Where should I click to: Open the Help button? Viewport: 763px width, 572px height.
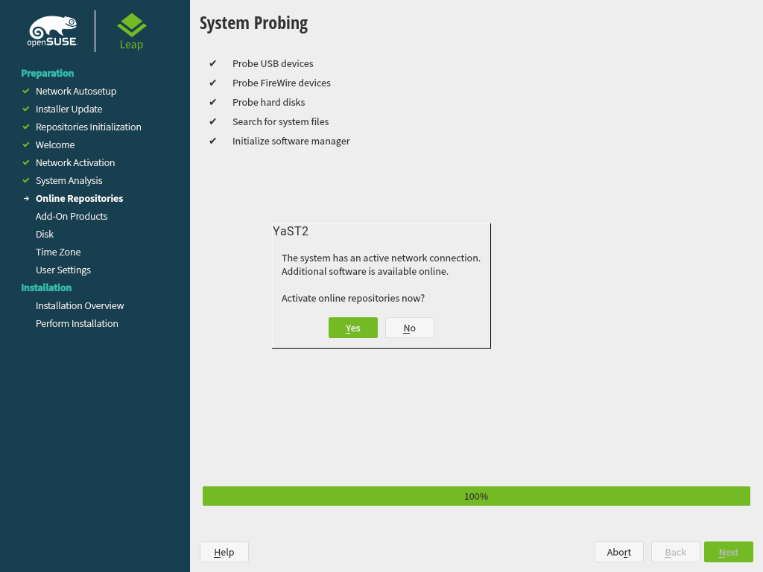point(224,552)
